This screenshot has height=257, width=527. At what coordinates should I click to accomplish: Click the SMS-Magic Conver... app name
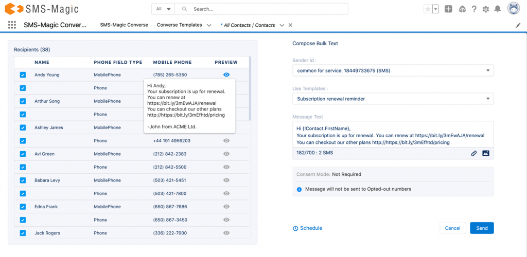pos(55,25)
